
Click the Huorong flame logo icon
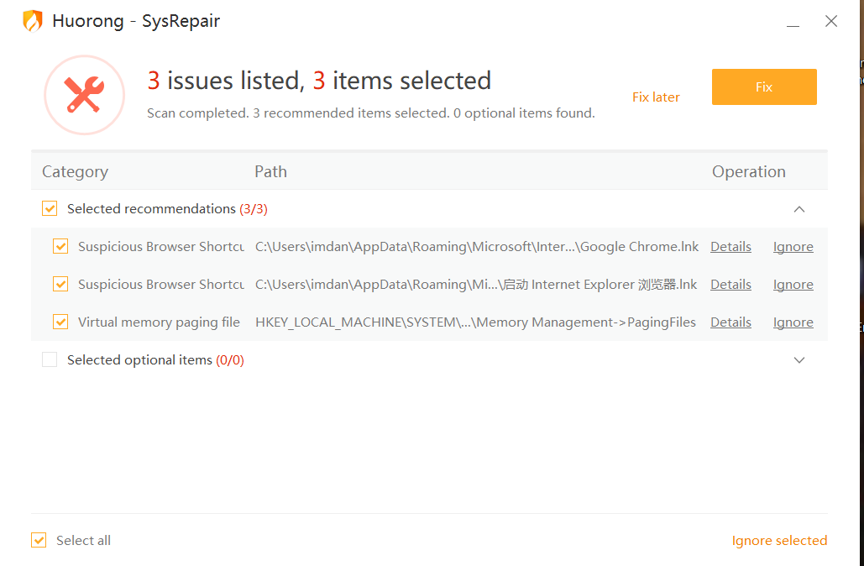(x=33, y=20)
